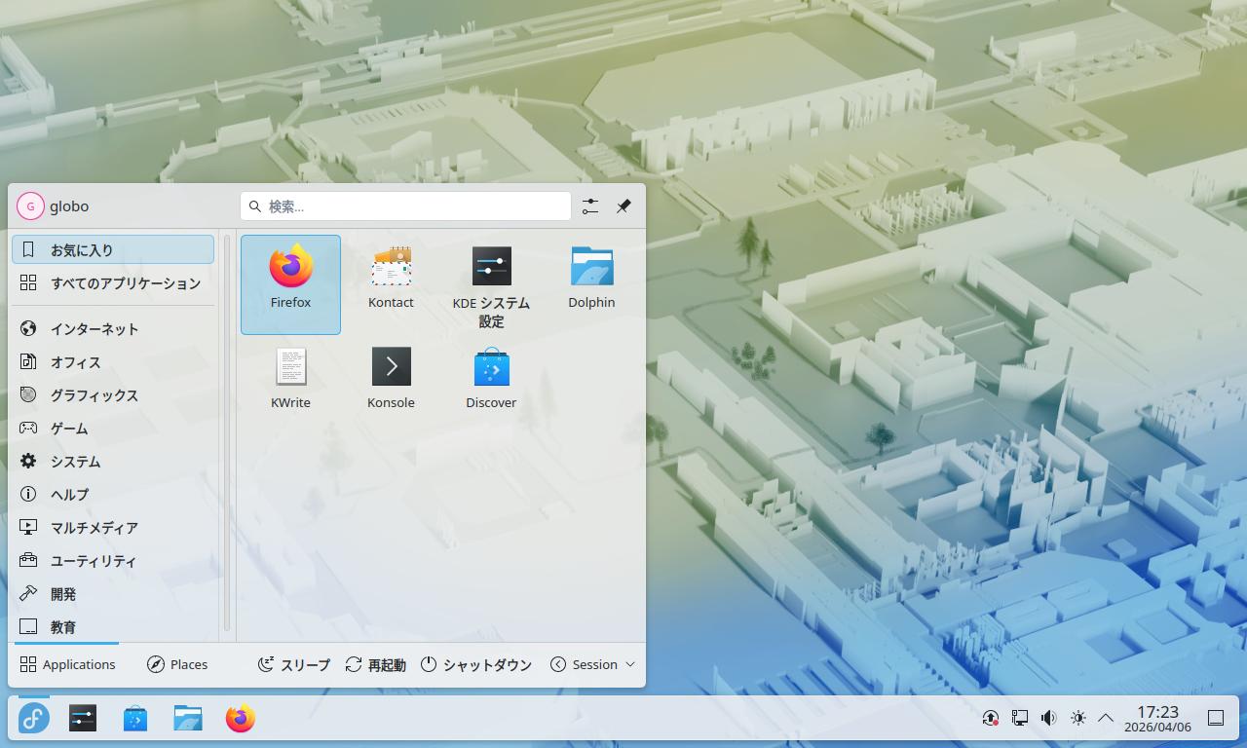The height and width of the screenshot is (748, 1247).
Task: Toggle the pin to keep launcher open
Action: [x=623, y=206]
